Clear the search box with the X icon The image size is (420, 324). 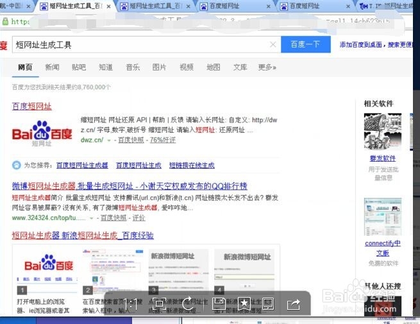pyautogui.click(x=273, y=44)
